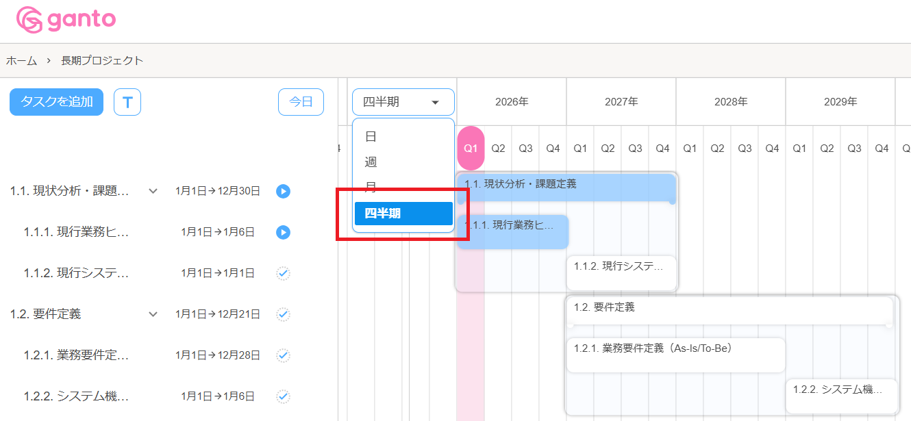Click the 今日 button
911x421 pixels.
pos(301,101)
